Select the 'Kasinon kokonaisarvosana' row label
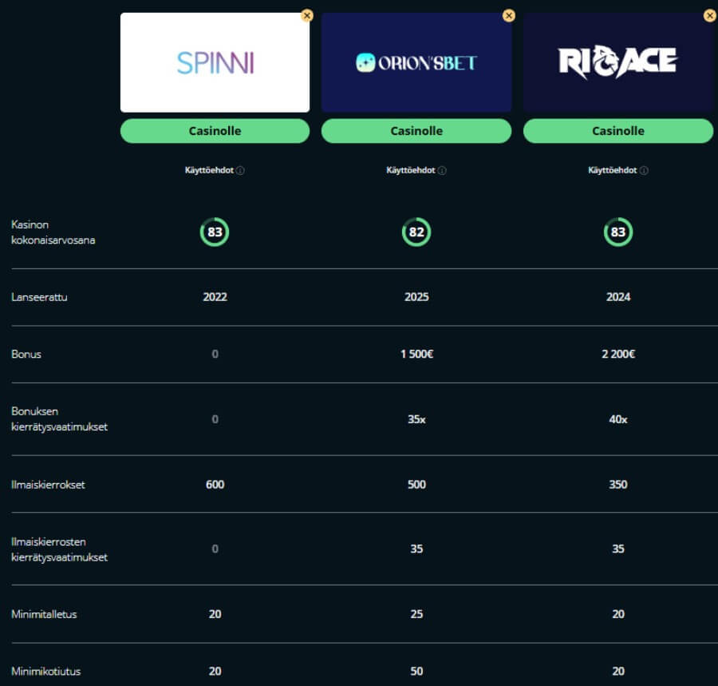Viewport: 718px width, 686px height. coord(53,232)
